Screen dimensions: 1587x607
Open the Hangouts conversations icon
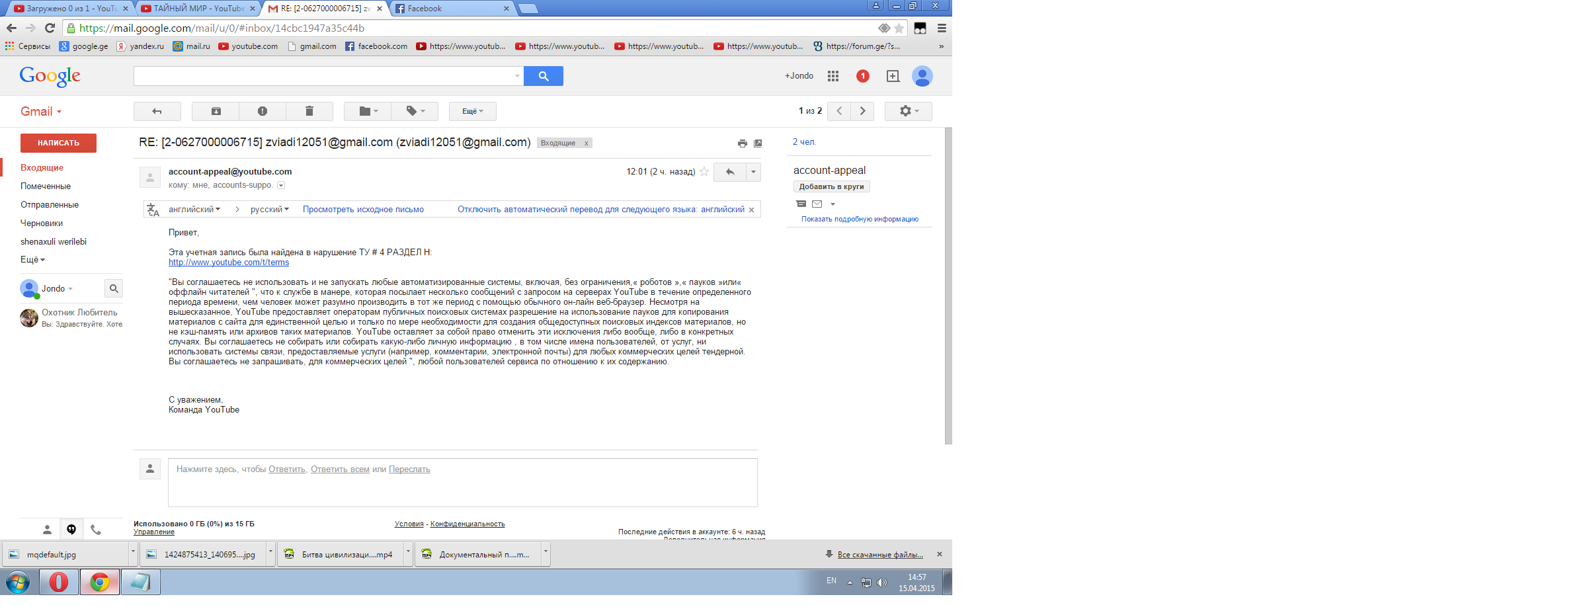click(x=71, y=529)
